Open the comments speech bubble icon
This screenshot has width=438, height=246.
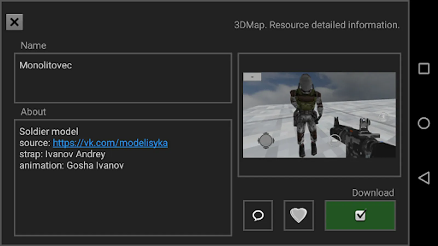pyautogui.click(x=258, y=215)
